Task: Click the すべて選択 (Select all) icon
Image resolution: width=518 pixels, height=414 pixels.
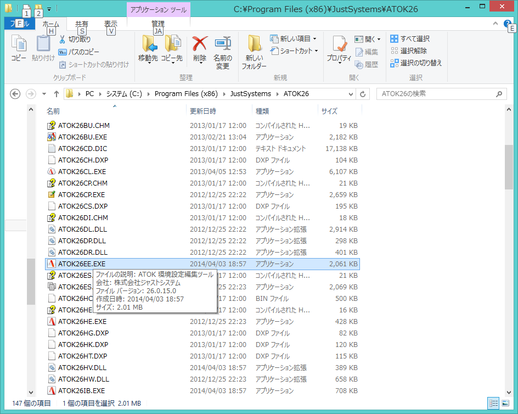Action: [413, 38]
